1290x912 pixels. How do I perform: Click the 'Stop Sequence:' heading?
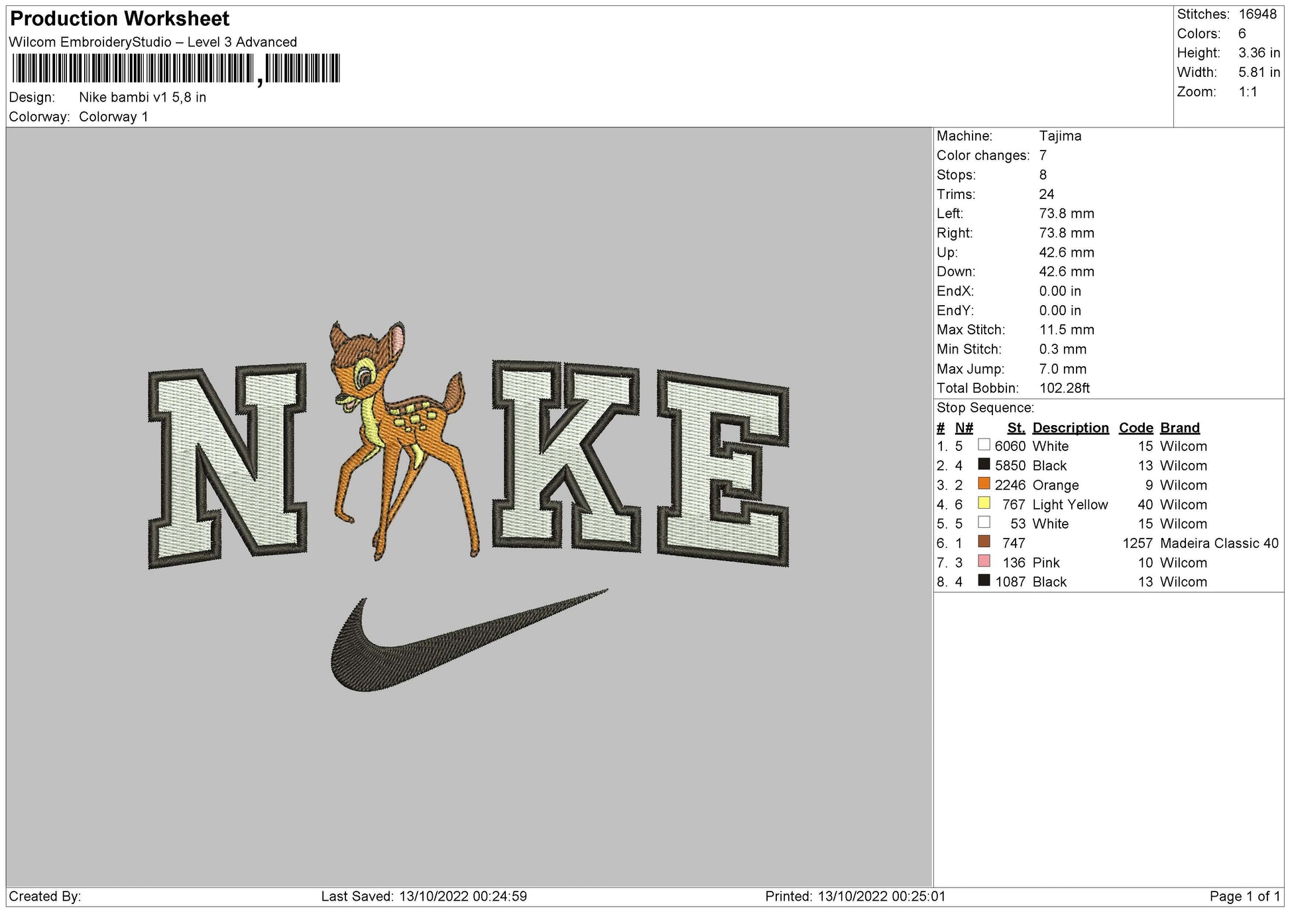click(x=985, y=408)
